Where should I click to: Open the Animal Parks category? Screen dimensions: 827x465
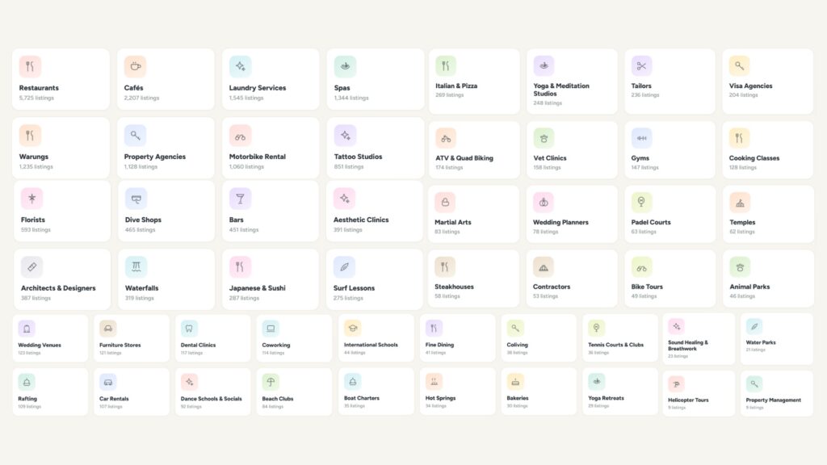tap(769, 279)
